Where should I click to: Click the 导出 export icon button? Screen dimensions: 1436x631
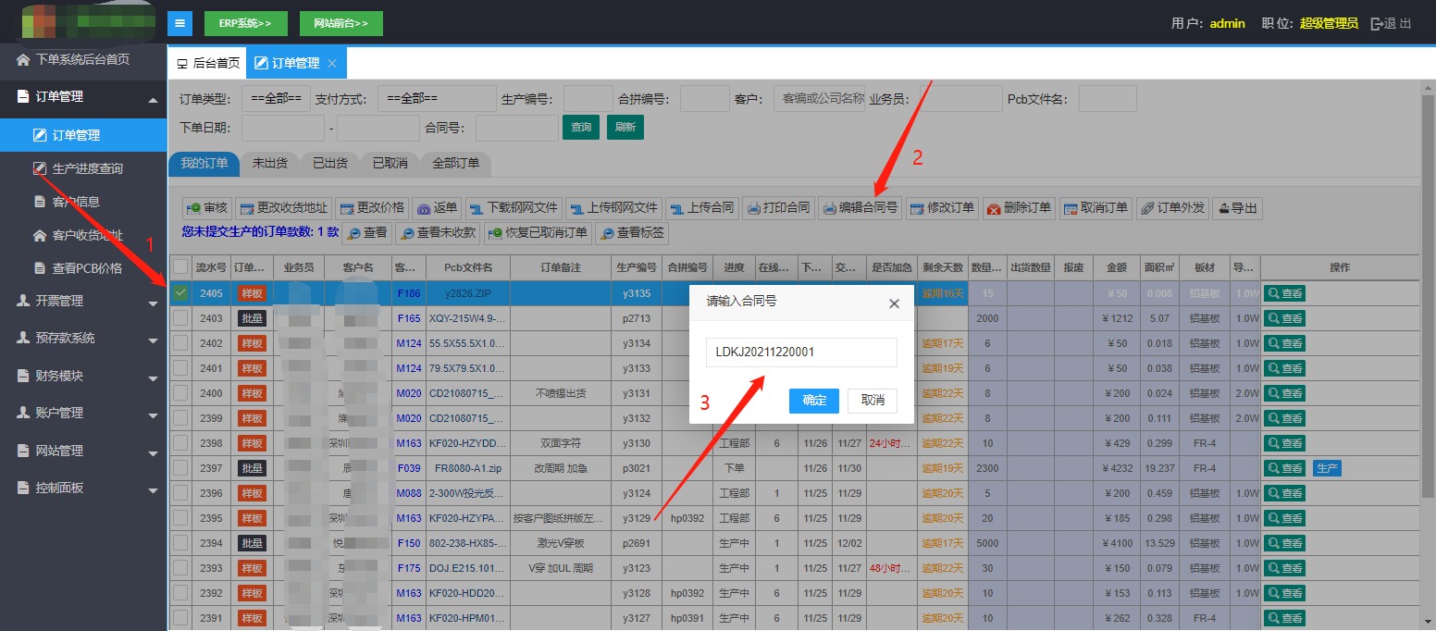(x=1237, y=208)
